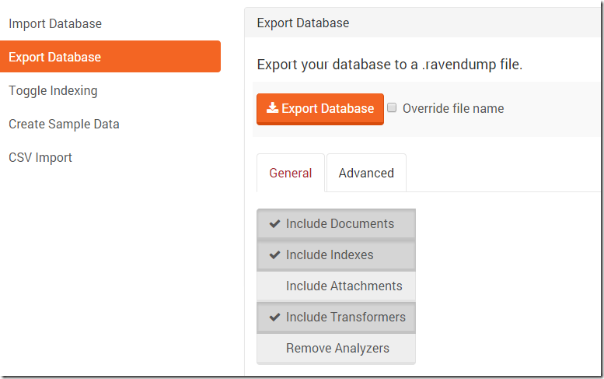Click the download icon on the export button

tap(272, 109)
